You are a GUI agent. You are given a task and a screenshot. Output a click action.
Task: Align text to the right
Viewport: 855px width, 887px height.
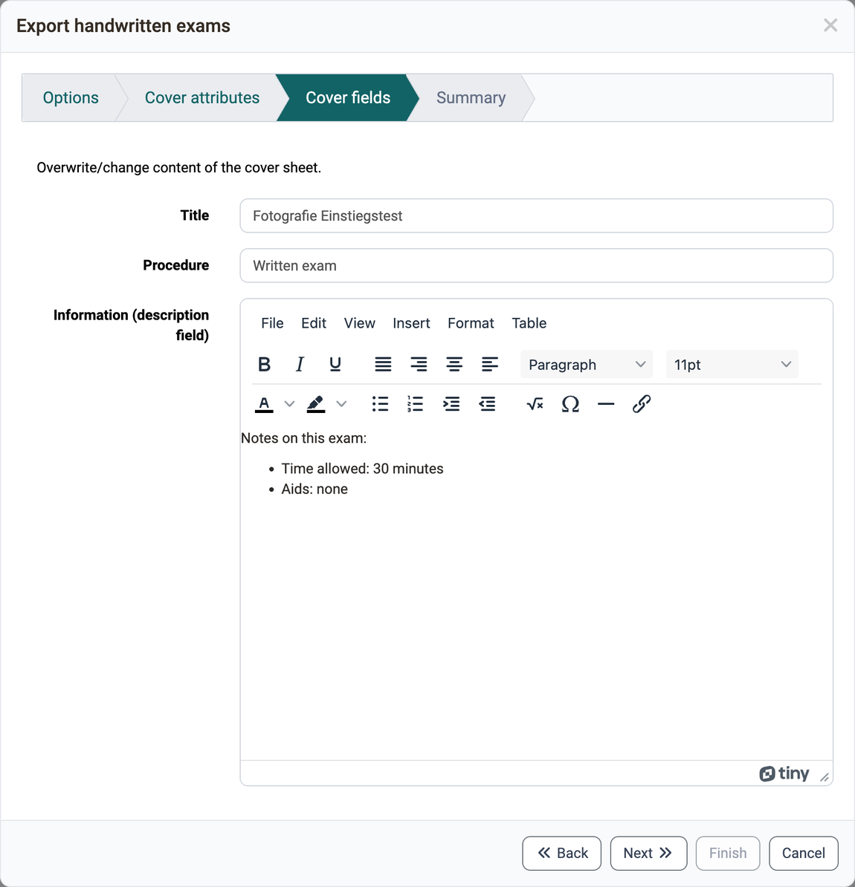point(419,364)
